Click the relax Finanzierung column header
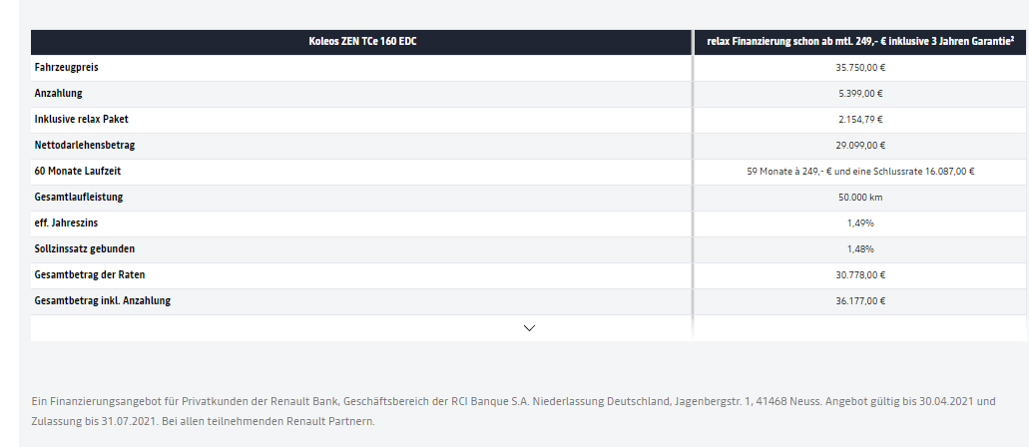 pos(861,41)
